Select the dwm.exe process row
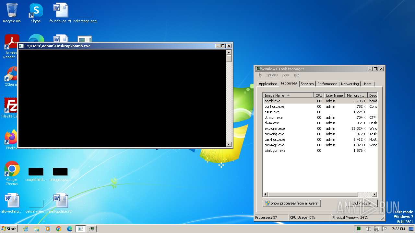Screen dimensions: 415x233 point(320,123)
